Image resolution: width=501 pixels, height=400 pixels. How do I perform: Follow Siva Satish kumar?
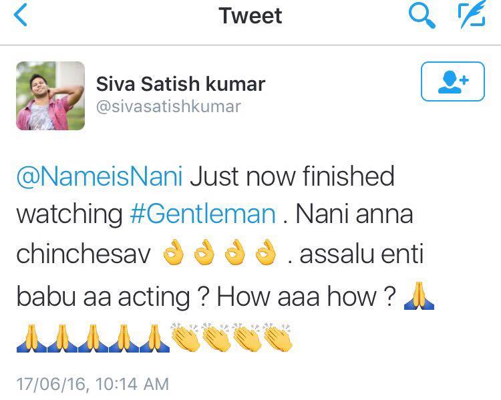point(453,83)
